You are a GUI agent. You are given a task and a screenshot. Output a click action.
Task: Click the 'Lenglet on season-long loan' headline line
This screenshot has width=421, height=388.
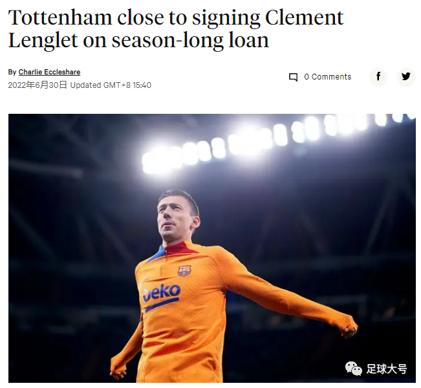click(x=138, y=40)
